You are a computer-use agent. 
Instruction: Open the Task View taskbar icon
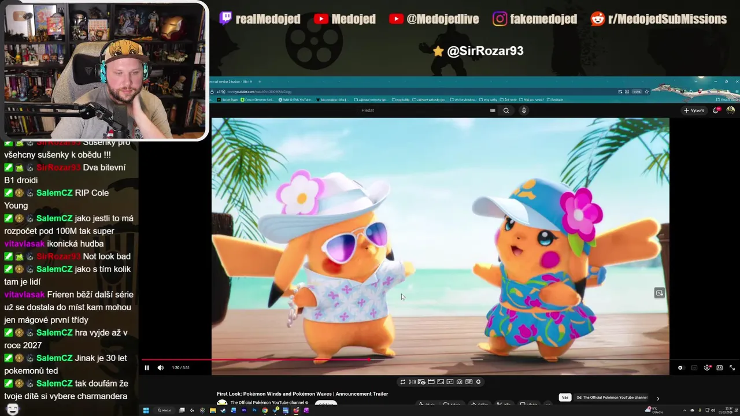(182, 410)
